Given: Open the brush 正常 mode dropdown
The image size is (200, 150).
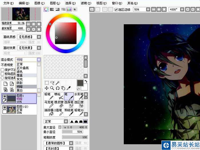Looking at the screenshot, I should pyautogui.click(x=66, y=121).
